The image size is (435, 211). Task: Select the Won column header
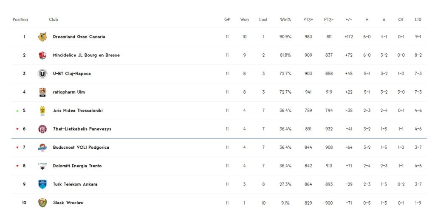click(x=244, y=19)
